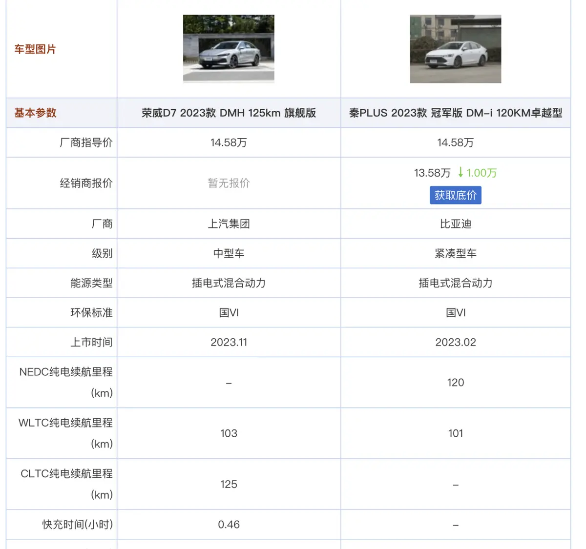The image size is (586, 549).
Task: Select the 上汽集团 manufacturer cell
Action: coord(229,224)
